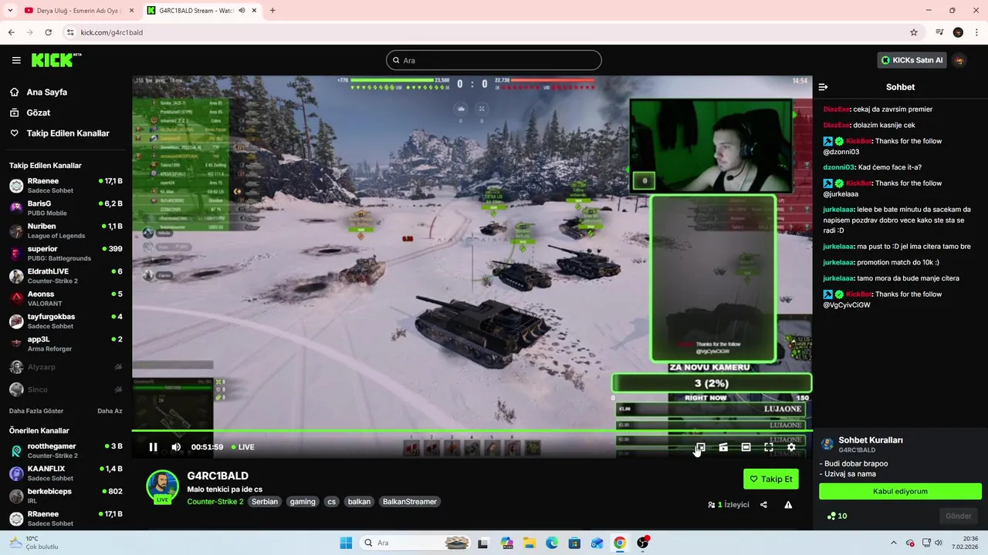
Task: Enter fullscreen mode
Action: coord(769,447)
